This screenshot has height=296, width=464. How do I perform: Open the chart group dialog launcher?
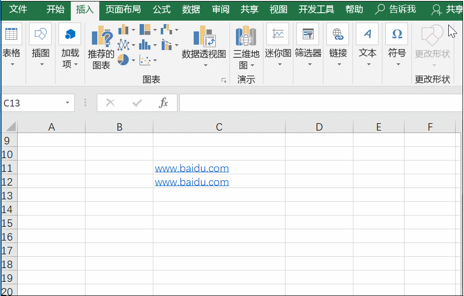224,81
